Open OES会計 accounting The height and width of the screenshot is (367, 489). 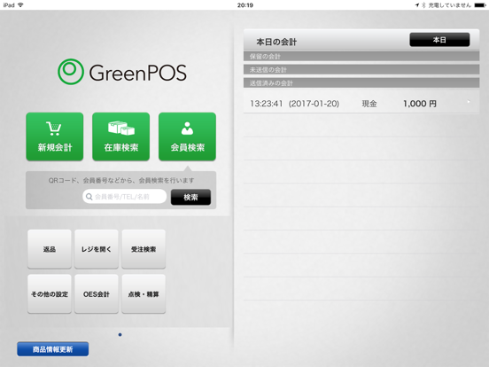pyautogui.click(x=97, y=294)
